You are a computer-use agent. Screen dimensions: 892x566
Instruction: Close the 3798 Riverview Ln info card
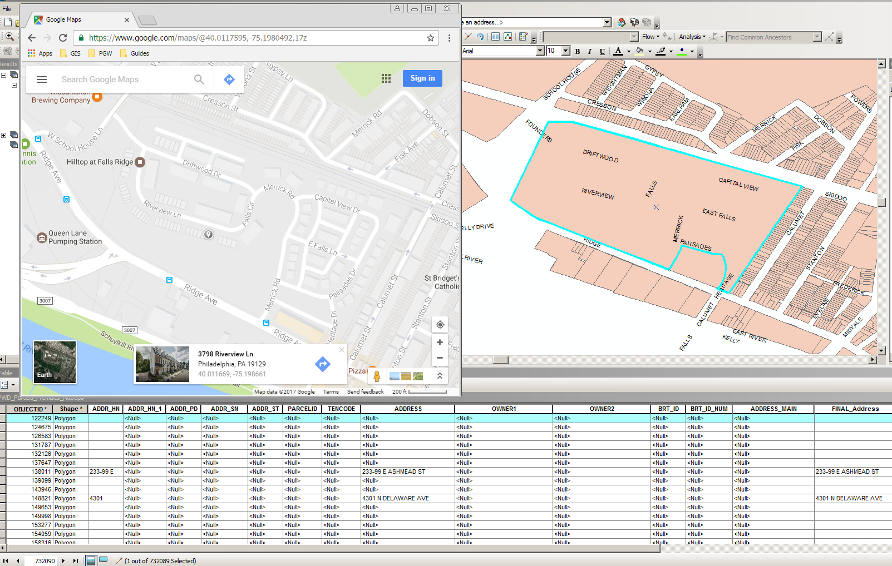tap(342, 350)
